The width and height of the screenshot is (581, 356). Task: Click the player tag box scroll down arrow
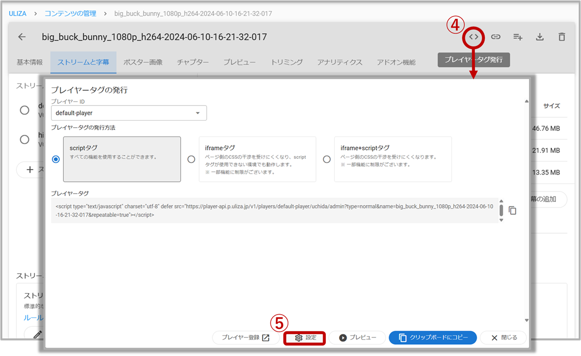(501, 220)
